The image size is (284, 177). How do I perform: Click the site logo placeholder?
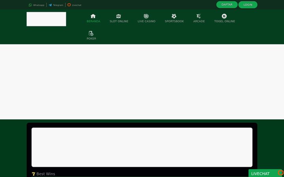coord(47,19)
